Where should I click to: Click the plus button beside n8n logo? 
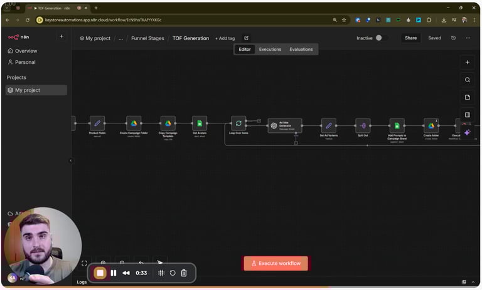[62, 36]
